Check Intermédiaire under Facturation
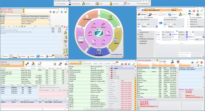Screen dimensions: 205x111 tap(145, 17)
